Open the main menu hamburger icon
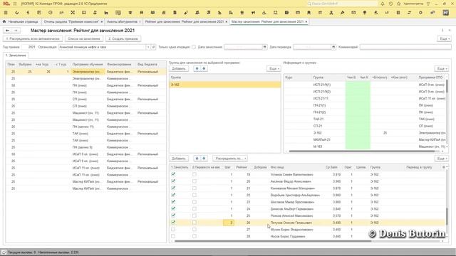456x256 pixels. (x=15, y=4)
